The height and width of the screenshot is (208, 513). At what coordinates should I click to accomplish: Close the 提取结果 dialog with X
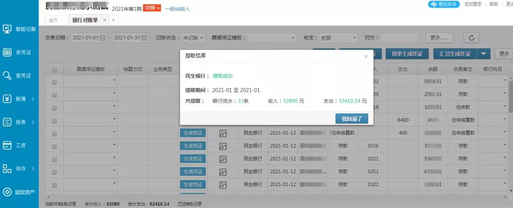[366, 57]
